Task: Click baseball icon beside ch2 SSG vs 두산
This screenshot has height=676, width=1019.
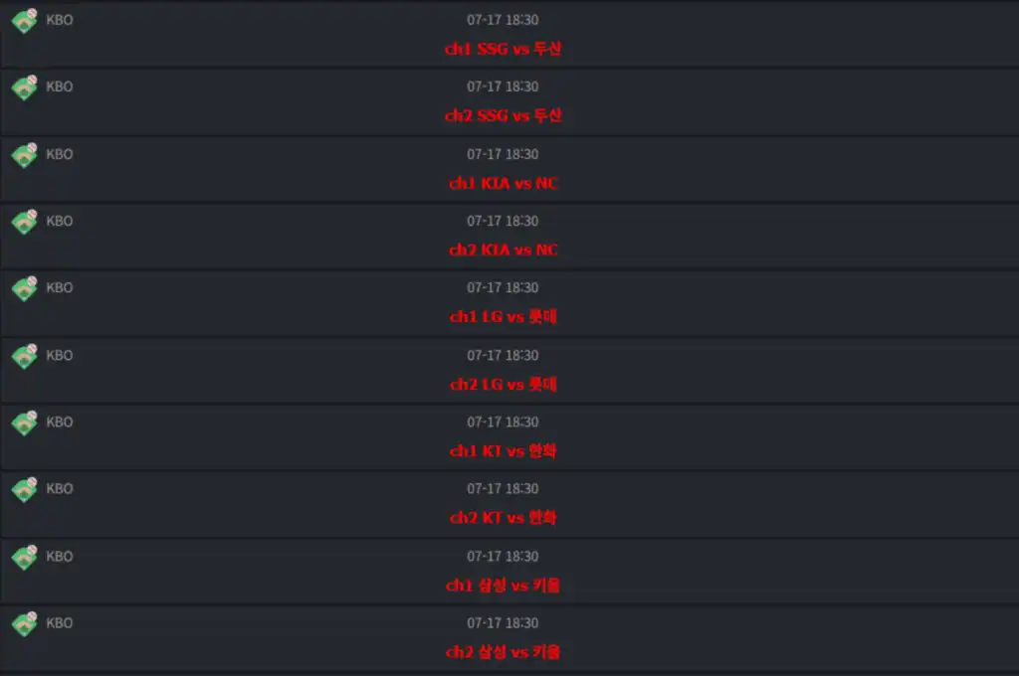Action: (25, 87)
